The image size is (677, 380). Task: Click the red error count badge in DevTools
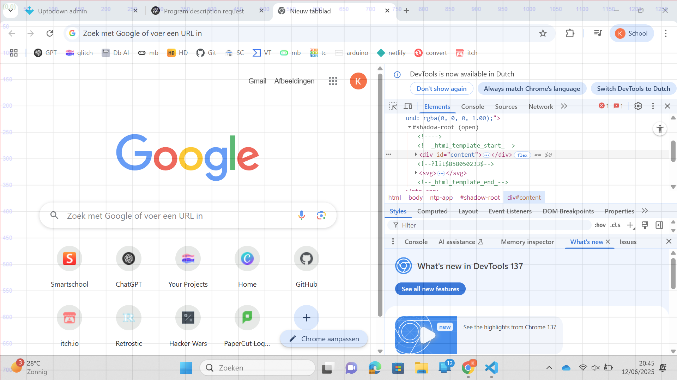604,106
